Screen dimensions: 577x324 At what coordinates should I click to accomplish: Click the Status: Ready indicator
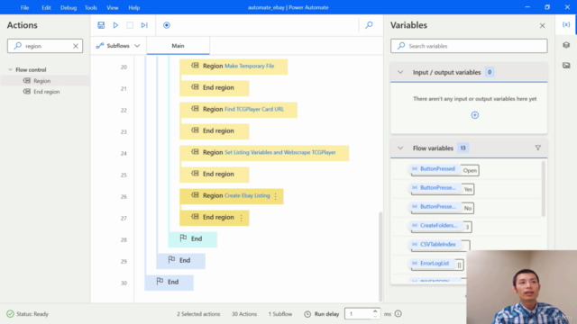pyautogui.click(x=28, y=314)
